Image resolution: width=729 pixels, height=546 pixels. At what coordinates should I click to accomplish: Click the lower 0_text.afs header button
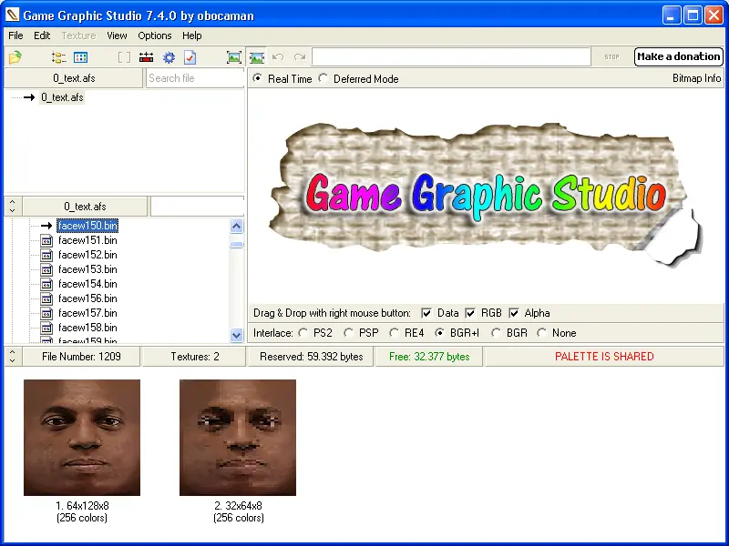(85, 207)
